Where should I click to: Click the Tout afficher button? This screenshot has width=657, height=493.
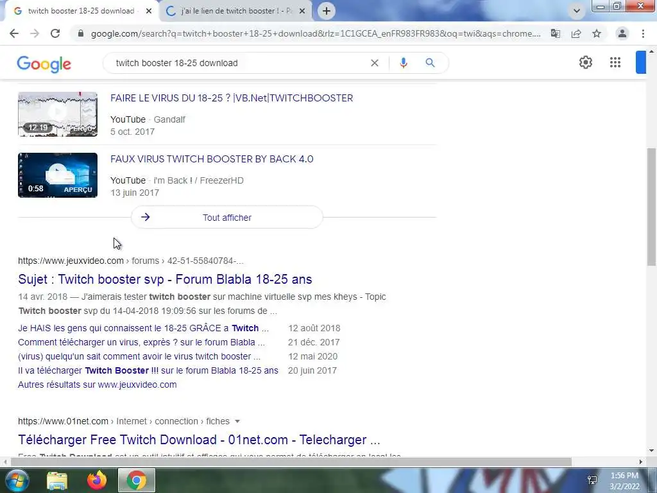(227, 217)
